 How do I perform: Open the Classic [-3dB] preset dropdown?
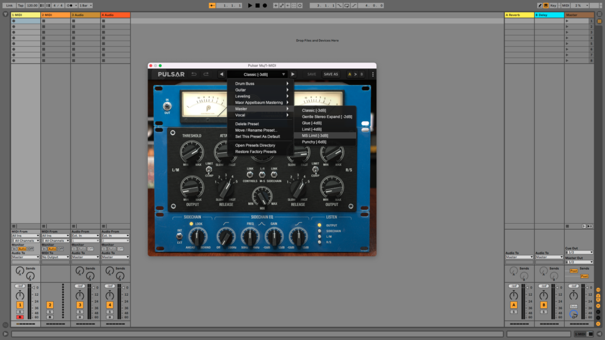pos(258,74)
